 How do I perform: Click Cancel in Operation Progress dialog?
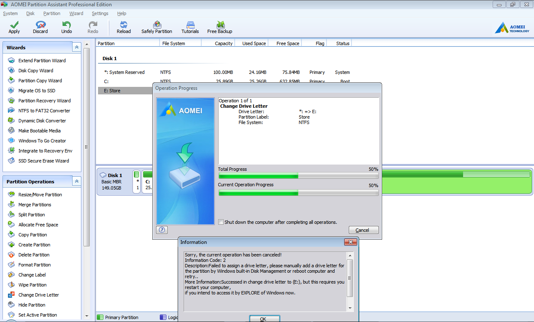tap(364, 230)
